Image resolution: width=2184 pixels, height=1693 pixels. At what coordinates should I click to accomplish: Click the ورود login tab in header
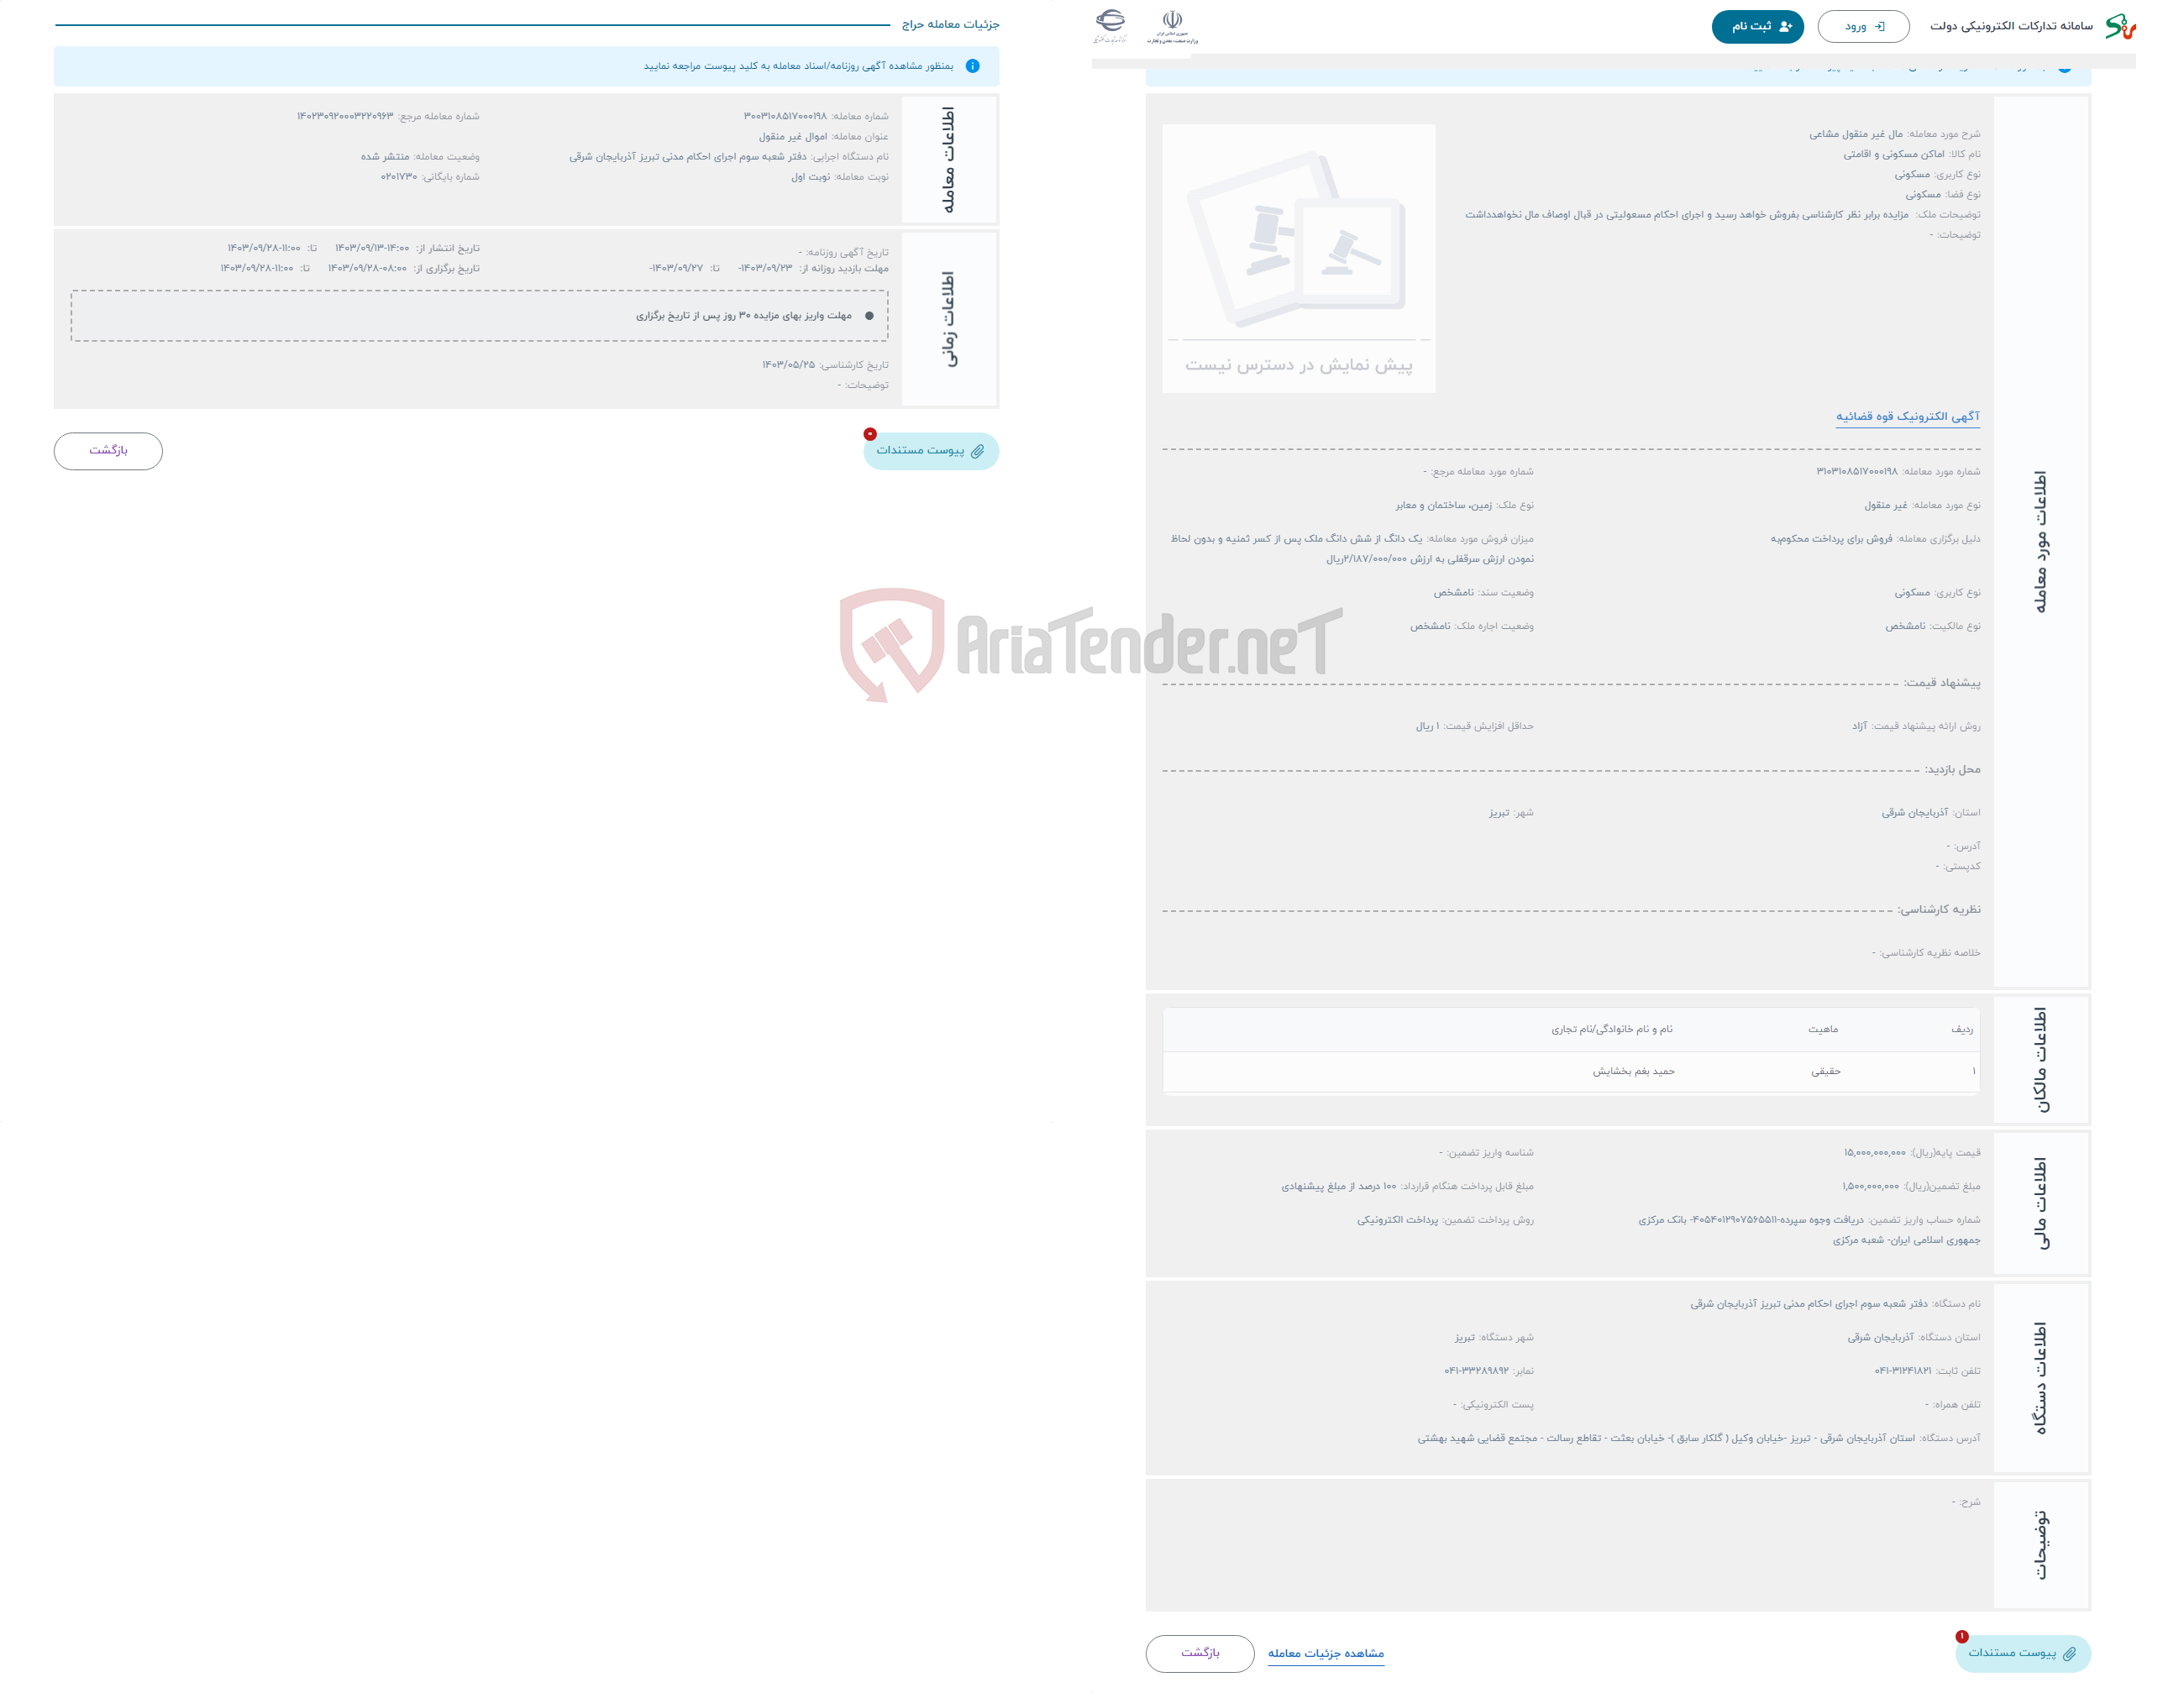click(1863, 25)
